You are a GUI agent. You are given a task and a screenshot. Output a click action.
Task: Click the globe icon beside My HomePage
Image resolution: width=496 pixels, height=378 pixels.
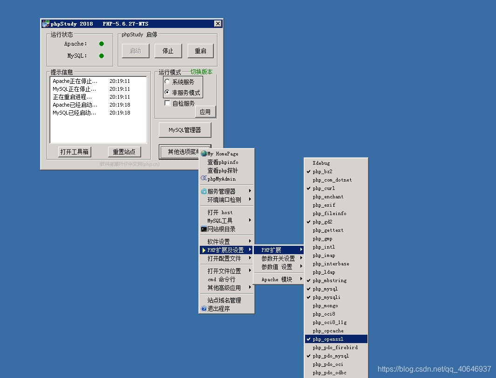(x=204, y=154)
